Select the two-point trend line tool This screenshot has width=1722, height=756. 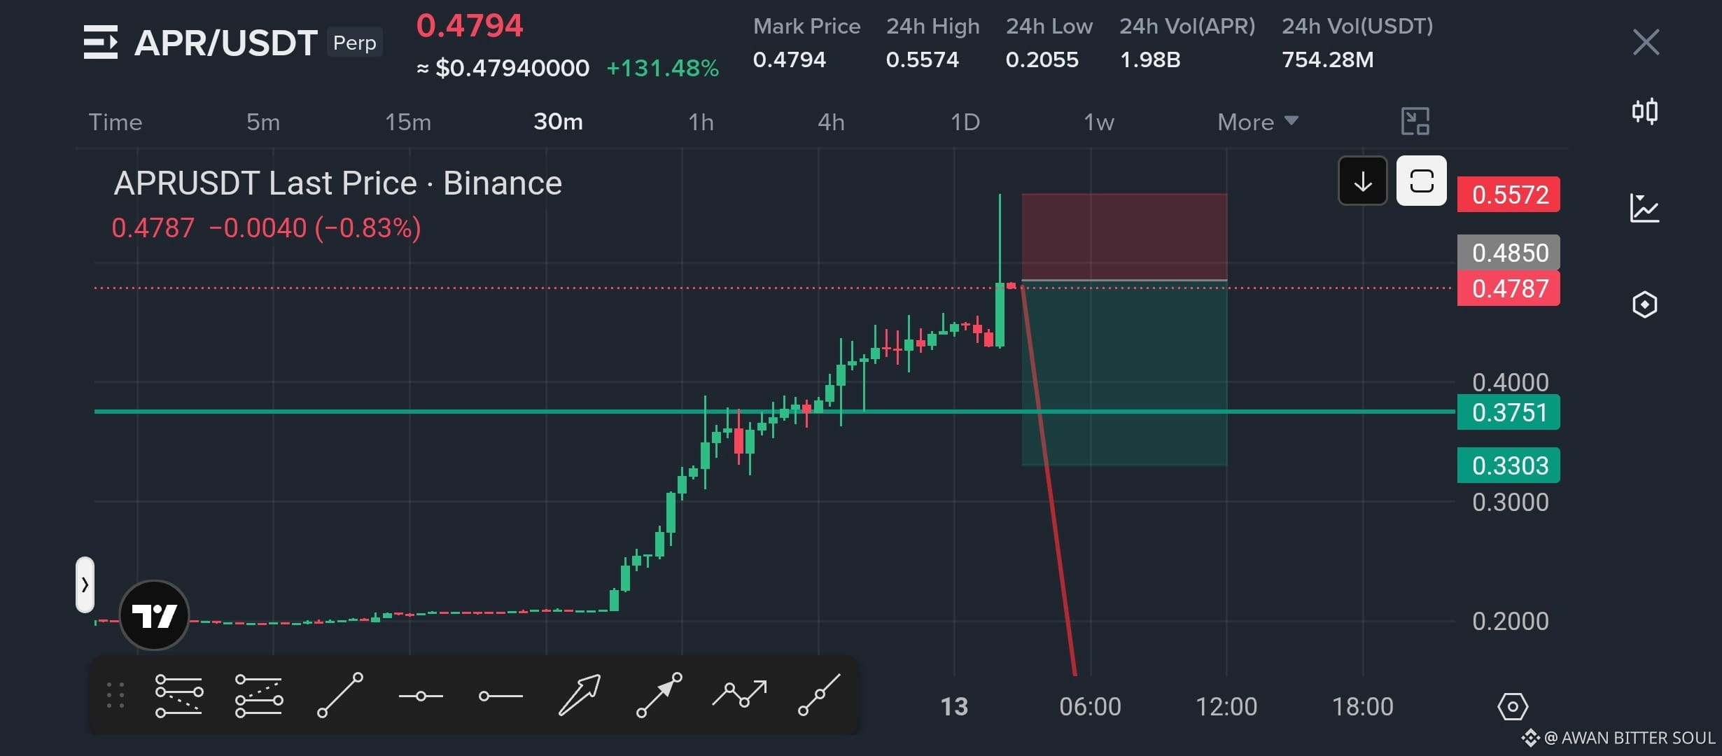(340, 695)
